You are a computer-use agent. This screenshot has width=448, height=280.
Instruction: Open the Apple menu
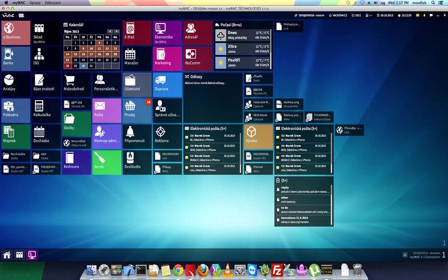point(6,3)
